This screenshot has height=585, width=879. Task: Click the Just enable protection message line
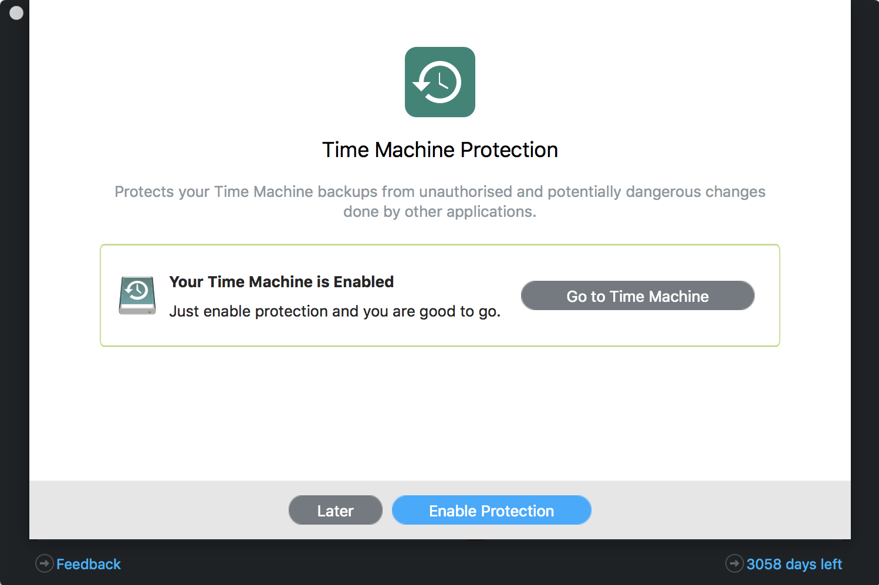click(x=335, y=311)
